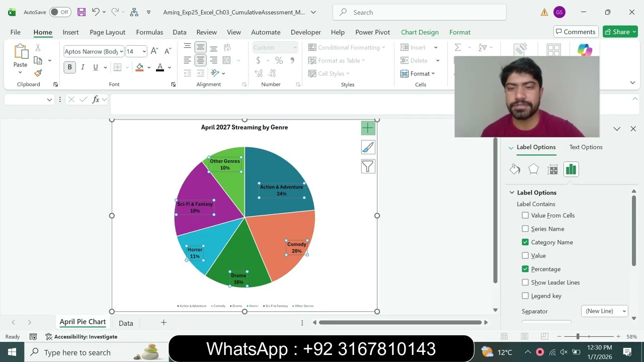644x362 pixels.
Task: Toggle Italic formatting
Action: tap(83, 67)
